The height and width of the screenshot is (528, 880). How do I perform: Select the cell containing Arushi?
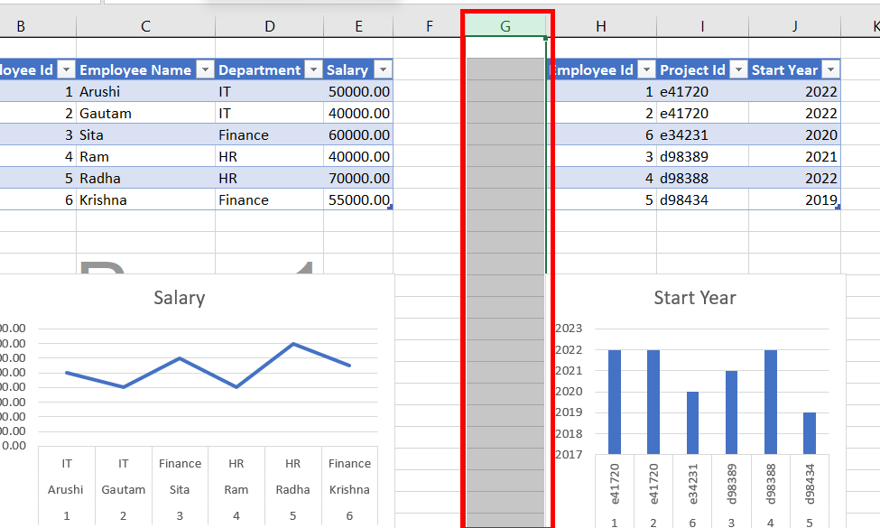tap(145, 91)
